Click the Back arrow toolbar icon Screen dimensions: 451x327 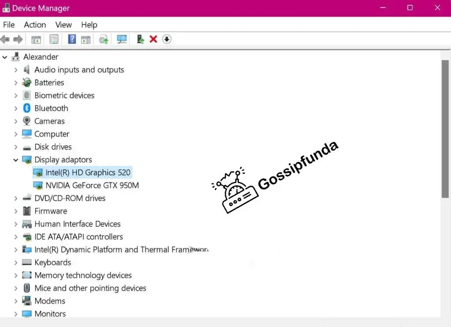5,39
